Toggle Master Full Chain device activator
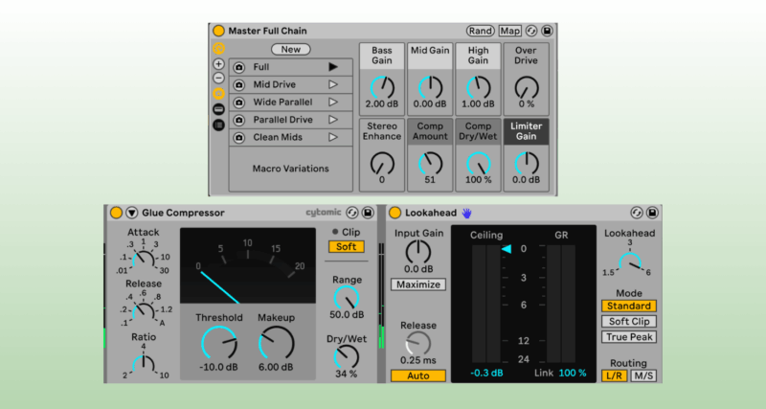This screenshot has height=409, width=766. pos(218,31)
